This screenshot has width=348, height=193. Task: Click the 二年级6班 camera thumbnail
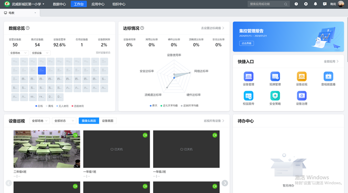click(x=47, y=149)
